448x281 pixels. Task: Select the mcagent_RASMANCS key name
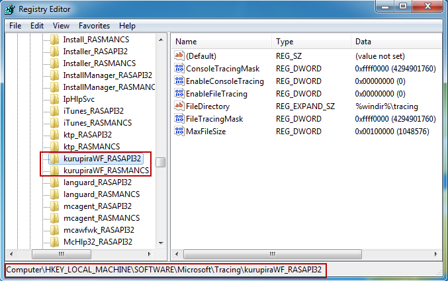click(x=101, y=218)
